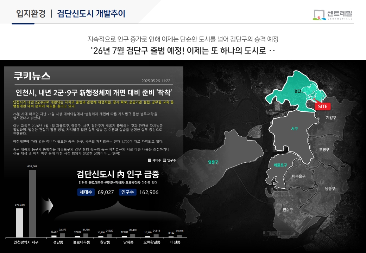The height and width of the screenshot is (253, 366).
Task: Click the 계양구 district label
Action: point(331,118)
